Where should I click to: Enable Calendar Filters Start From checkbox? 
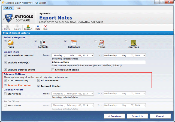(5, 94)
